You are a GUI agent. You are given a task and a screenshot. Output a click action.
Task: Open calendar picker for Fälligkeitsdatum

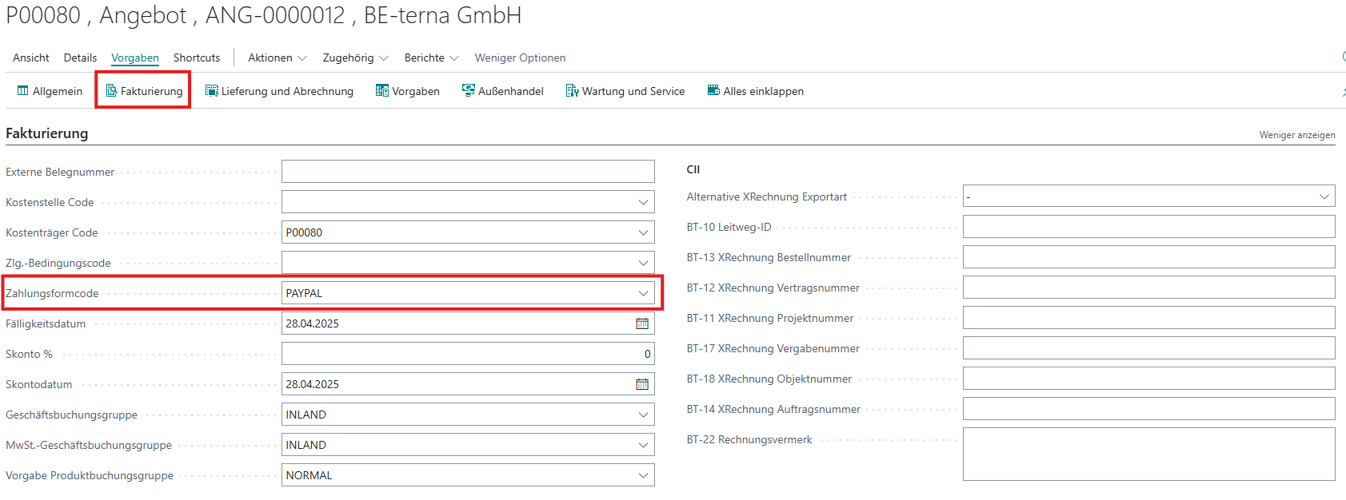point(642,323)
